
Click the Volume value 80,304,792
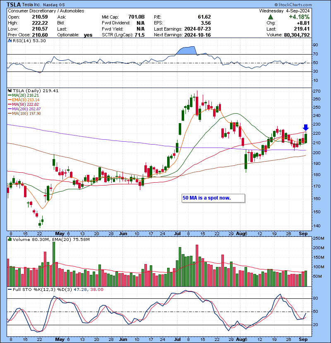point(297,35)
